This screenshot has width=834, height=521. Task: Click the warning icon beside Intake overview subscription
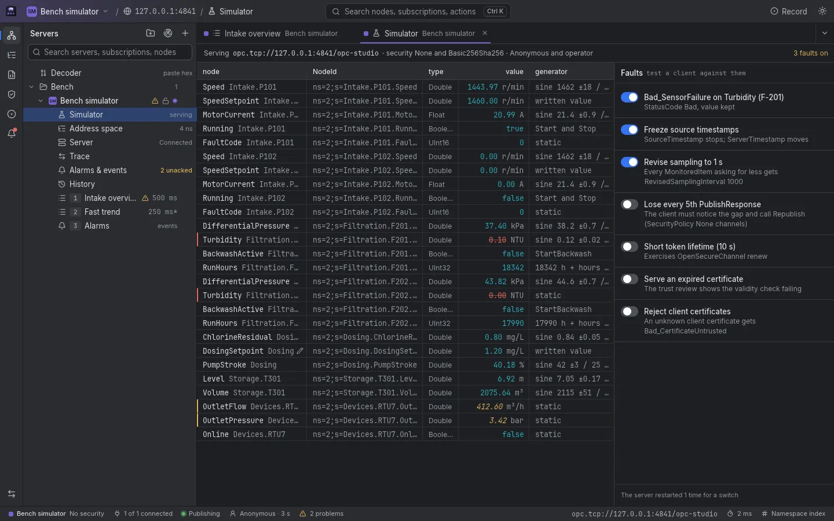[x=145, y=198]
